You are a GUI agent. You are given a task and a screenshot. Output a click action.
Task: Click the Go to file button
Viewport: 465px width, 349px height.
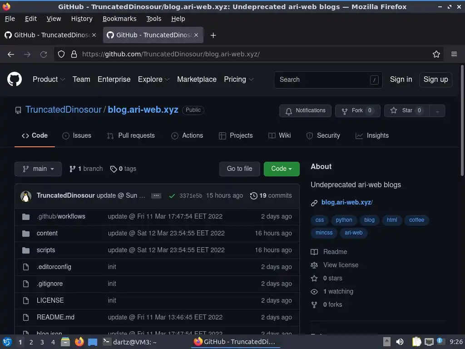click(x=240, y=169)
